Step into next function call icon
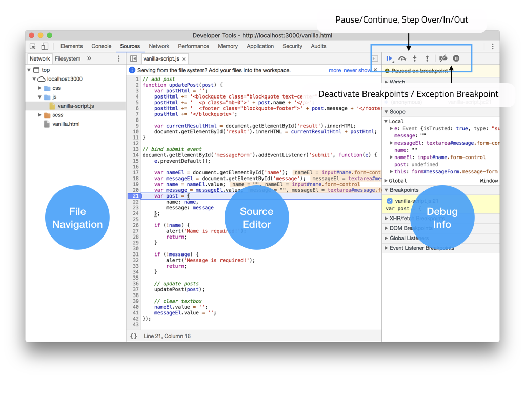The width and height of the screenshot is (525, 394). pos(414,58)
